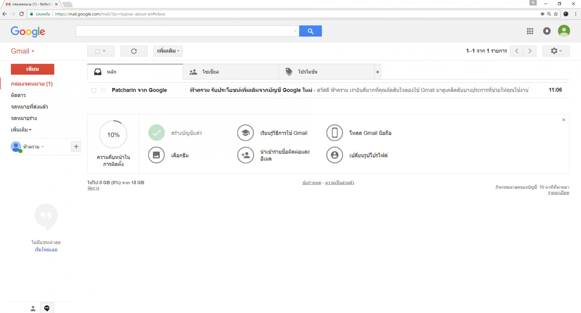
Task: Click the เปลี่ยนรูปโปรไฟล์ profile icon
Action: point(335,155)
